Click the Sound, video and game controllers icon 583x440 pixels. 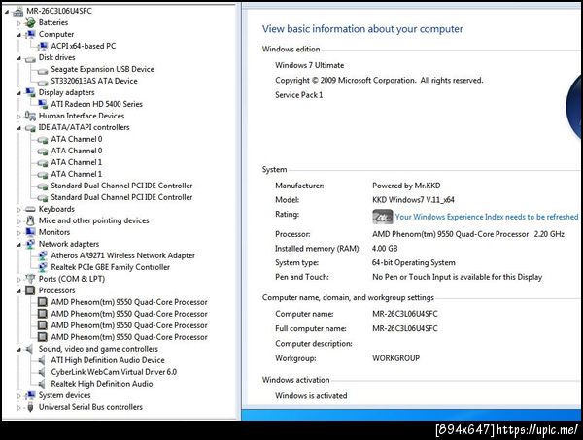29,349
